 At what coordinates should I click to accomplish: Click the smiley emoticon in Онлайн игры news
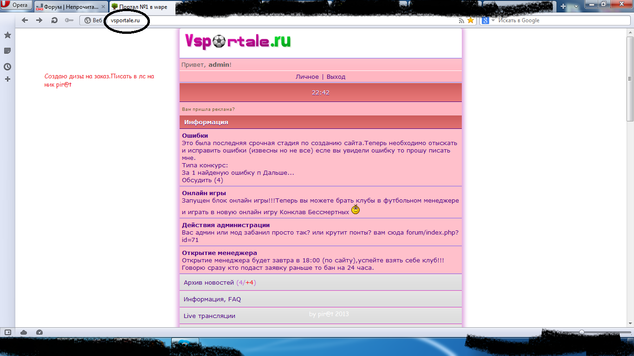click(x=356, y=210)
